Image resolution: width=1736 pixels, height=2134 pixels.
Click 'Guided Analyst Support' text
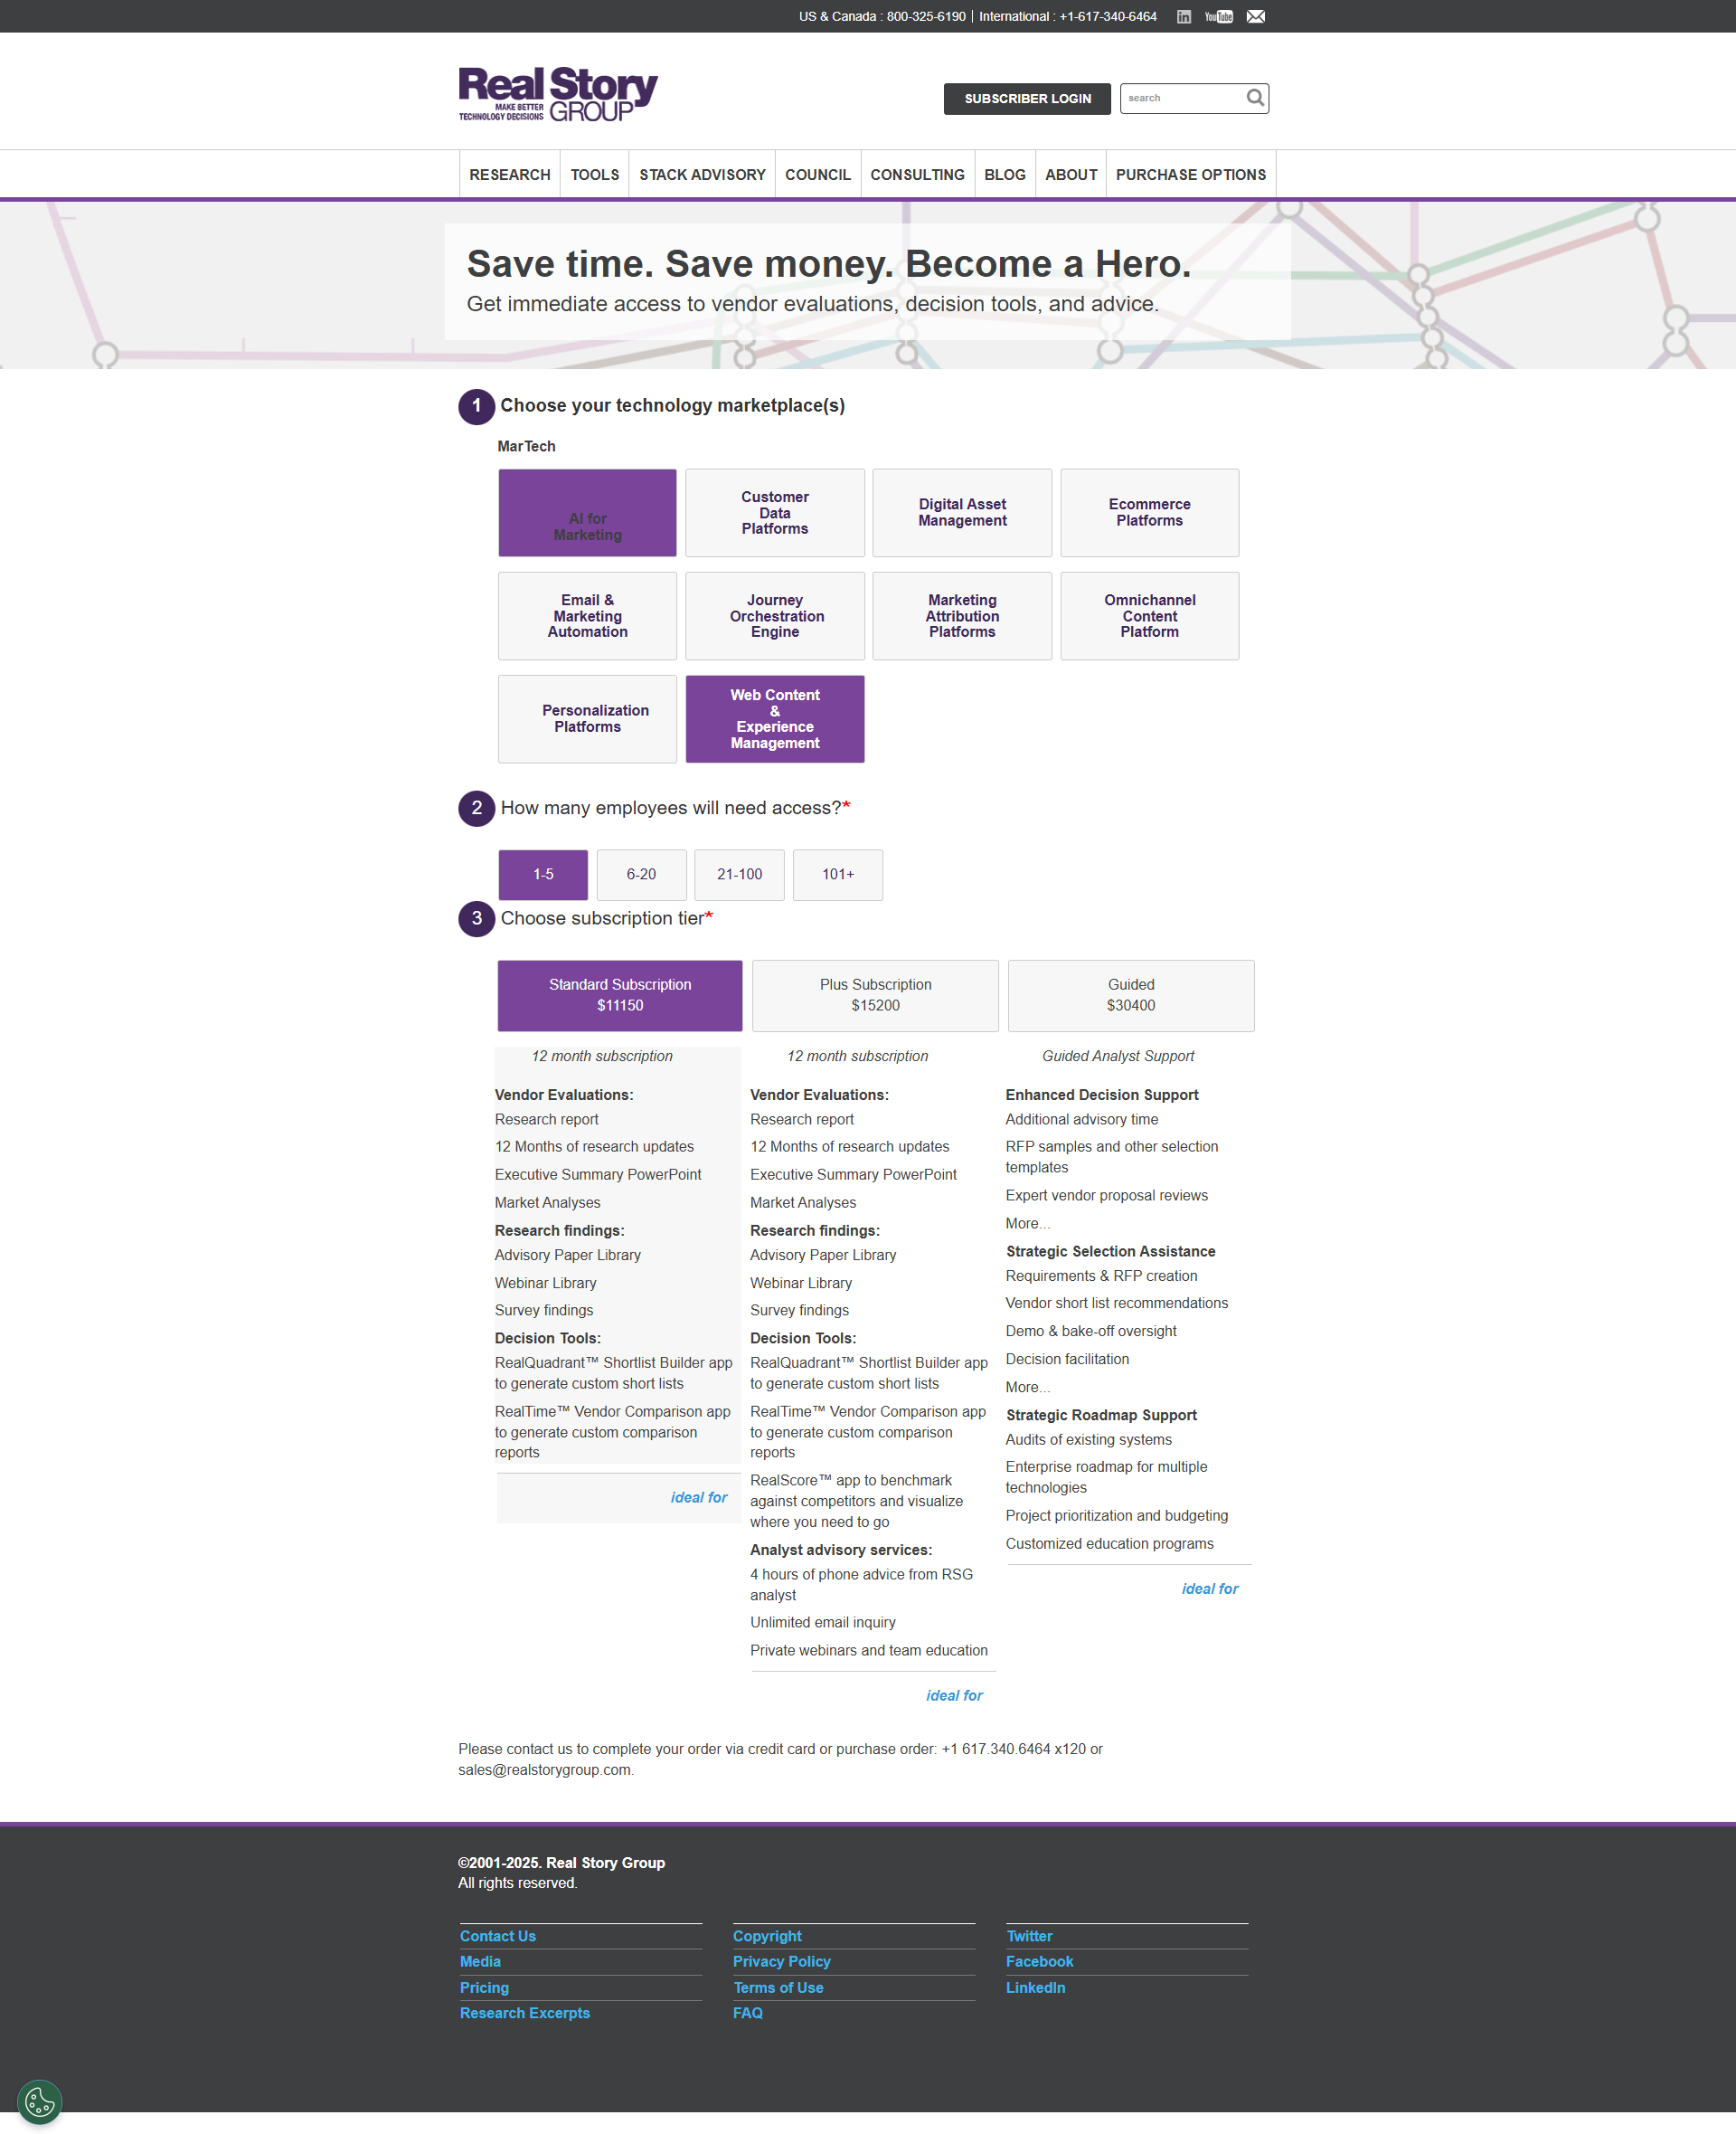tap(1118, 1056)
